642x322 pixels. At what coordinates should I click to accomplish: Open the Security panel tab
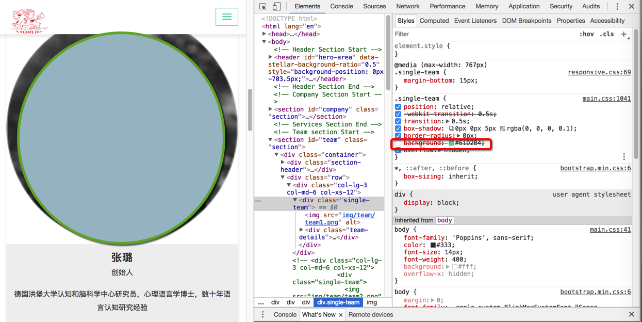coord(561,6)
